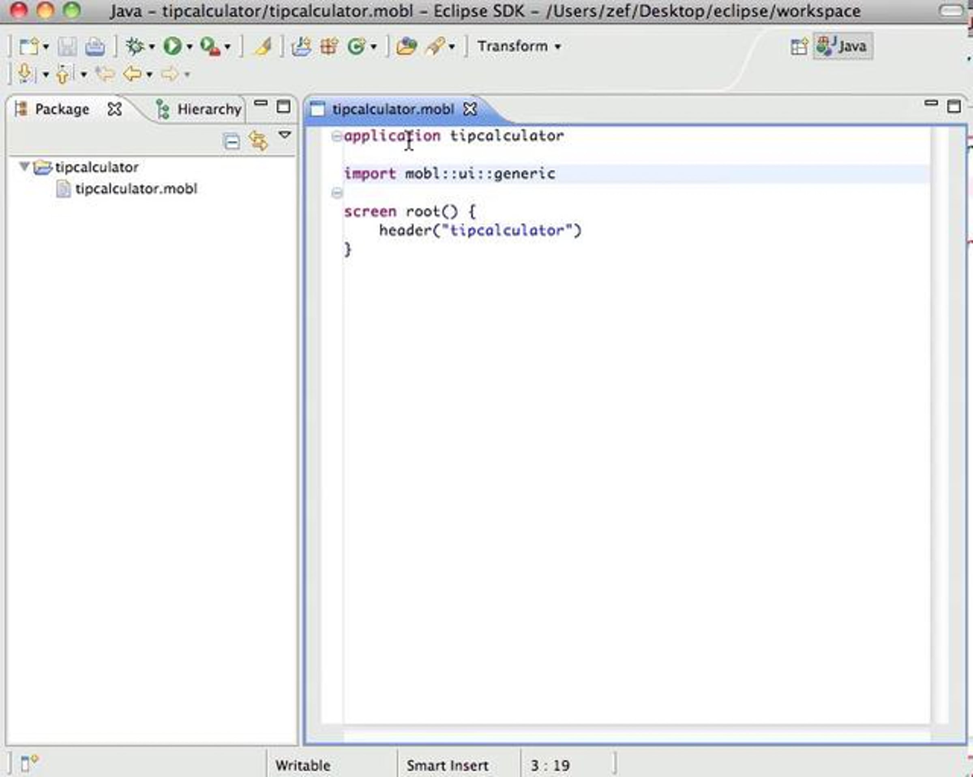
Task: Click the Next Annotation down-arrow icon
Action: point(25,73)
